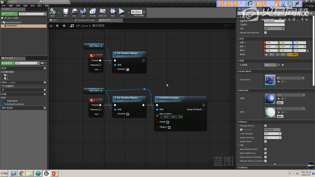Viewport: 315px width, 177px height.
Task: Click the Simulation toolbar icon
Action: pyautogui.click(x=113, y=12)
